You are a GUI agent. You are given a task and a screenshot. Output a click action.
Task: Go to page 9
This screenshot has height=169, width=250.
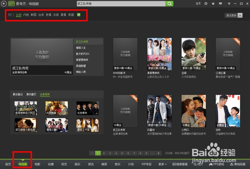pos(146,153)
